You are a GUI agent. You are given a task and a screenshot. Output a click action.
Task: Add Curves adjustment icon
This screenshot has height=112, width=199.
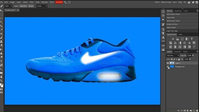pyautogui.click(x=182, y=39)
